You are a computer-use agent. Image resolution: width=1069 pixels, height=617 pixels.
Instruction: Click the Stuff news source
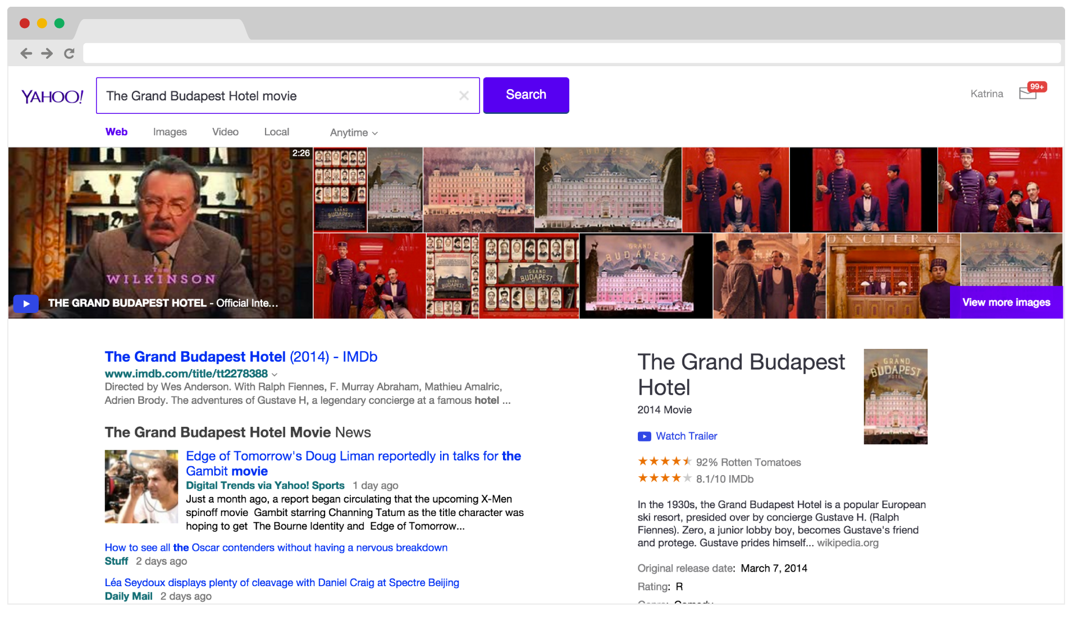pos(116,561)
